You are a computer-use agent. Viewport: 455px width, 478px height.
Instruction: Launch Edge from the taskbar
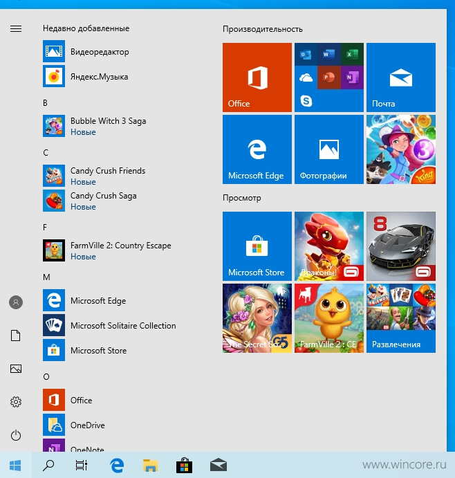(117, 466)
